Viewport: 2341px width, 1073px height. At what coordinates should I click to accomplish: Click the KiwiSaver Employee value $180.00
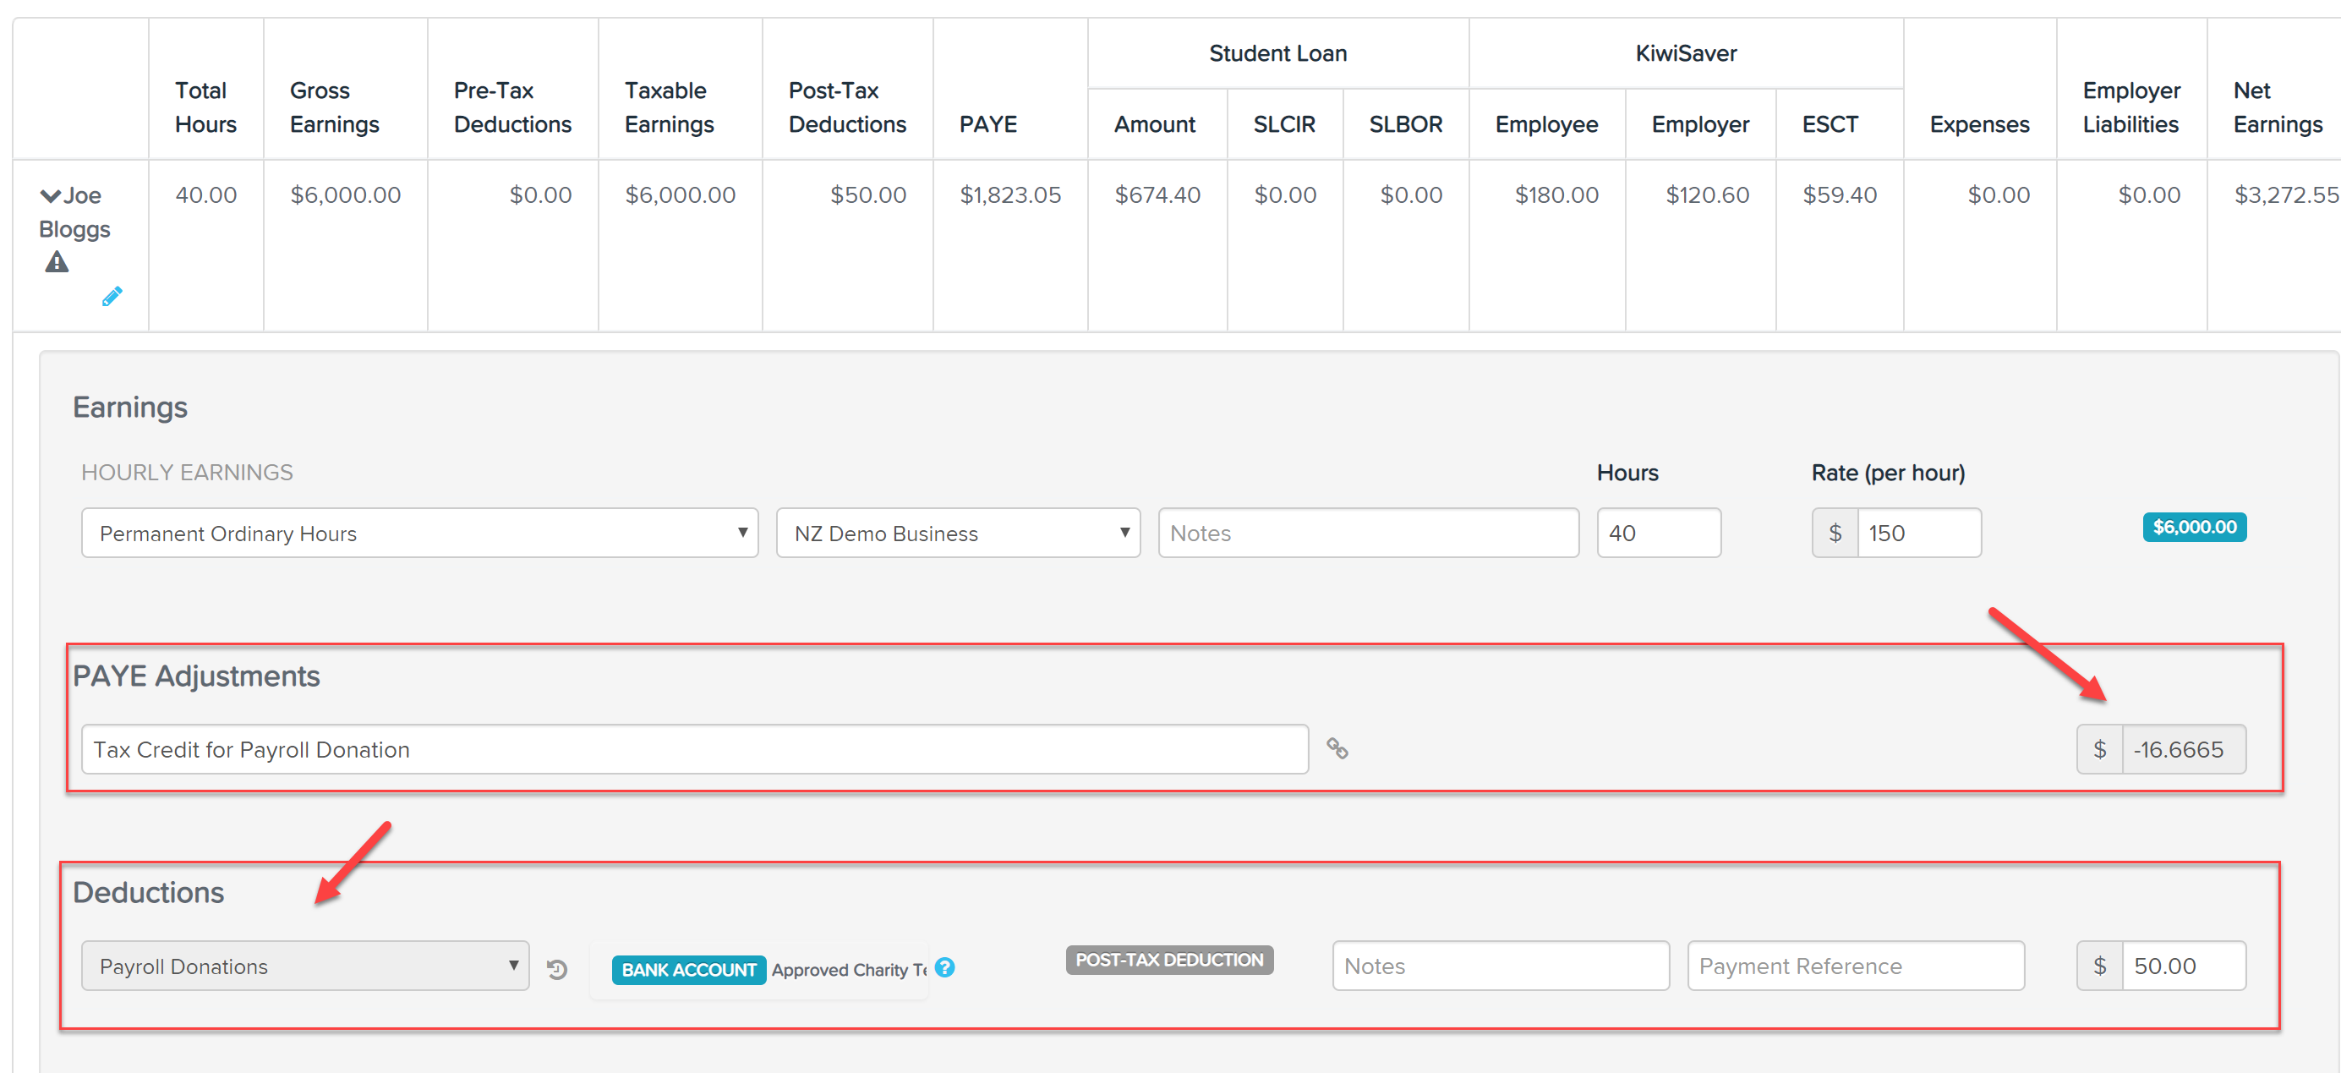[1556, 195]
